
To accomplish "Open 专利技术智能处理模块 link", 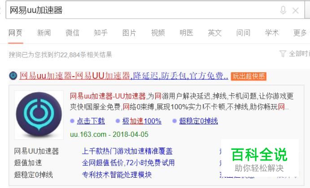I will [117, 175].
